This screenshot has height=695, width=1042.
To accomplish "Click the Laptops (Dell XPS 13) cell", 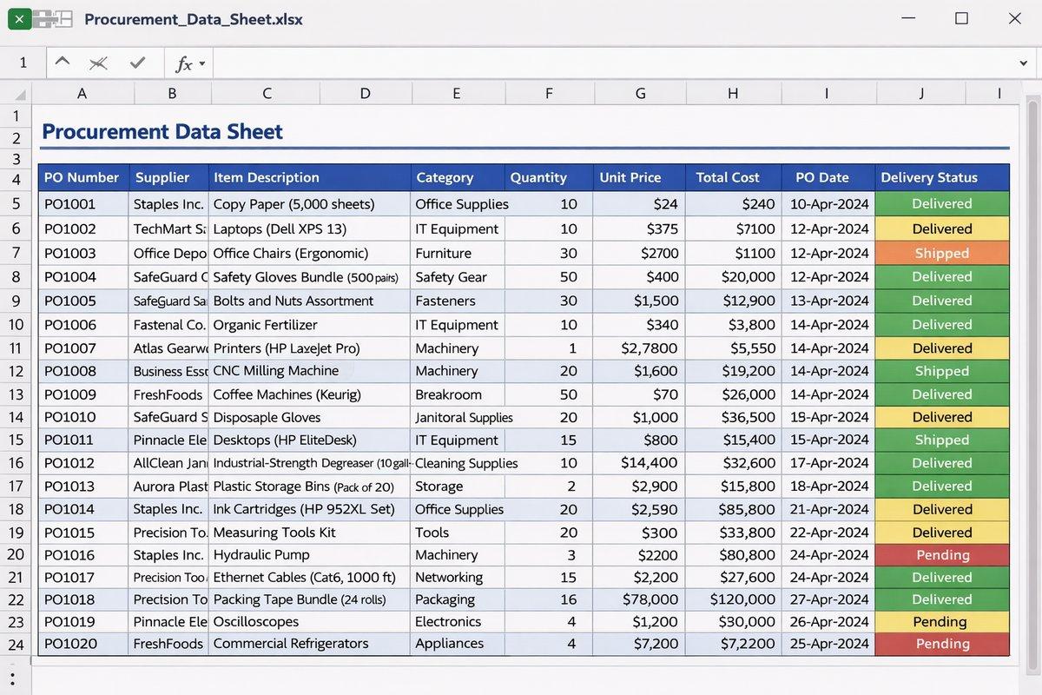I will [x=310, y=229].
